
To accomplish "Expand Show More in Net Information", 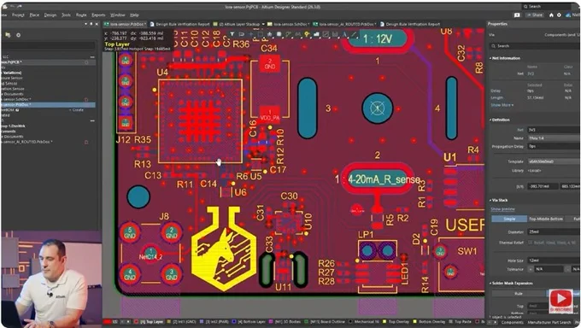I will (502, 105).
